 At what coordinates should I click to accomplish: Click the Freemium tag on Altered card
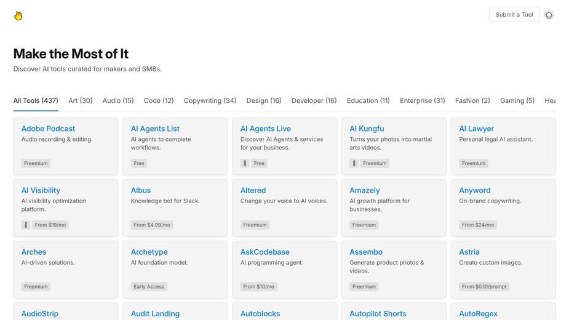[255, 225]
